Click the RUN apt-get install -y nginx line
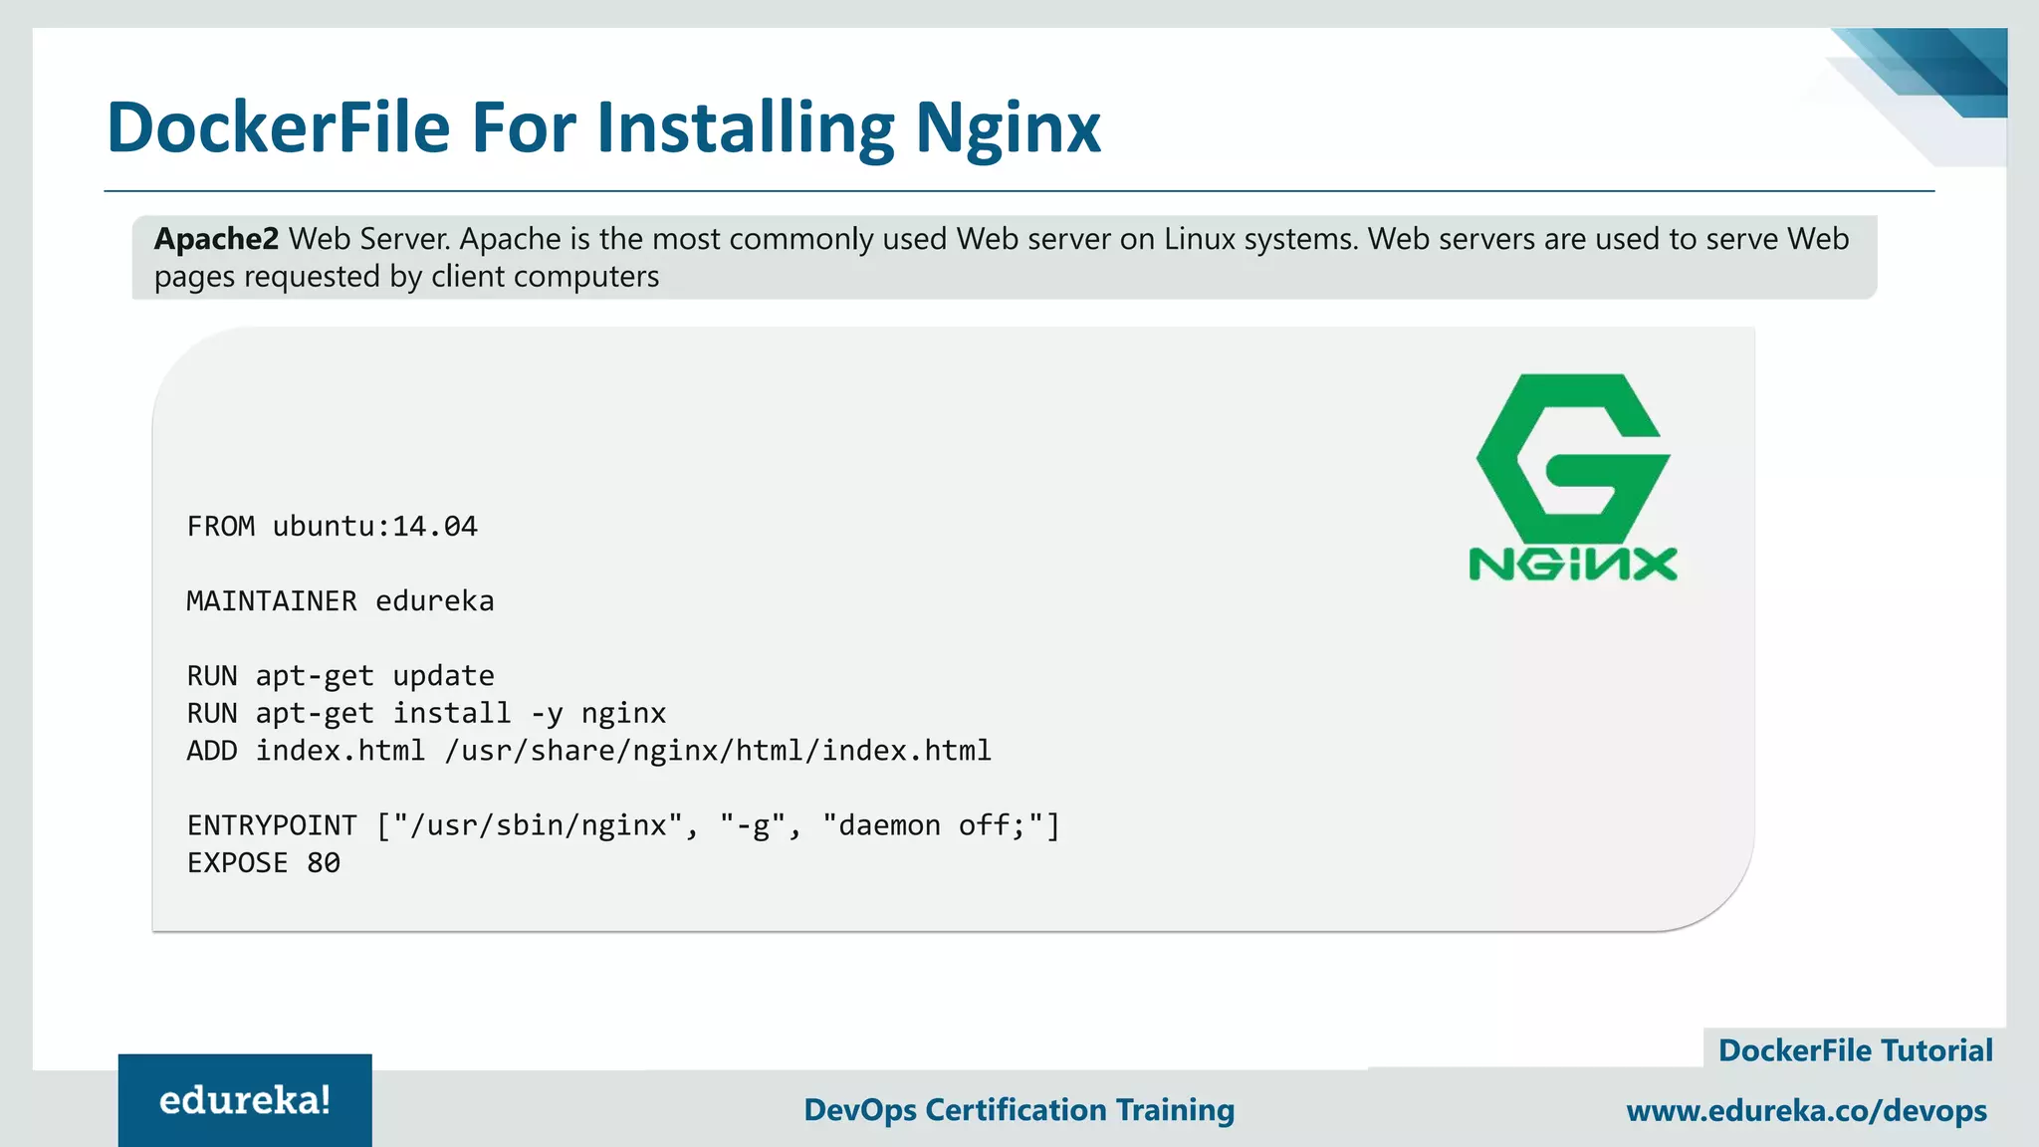 click(x=426, y=713)
